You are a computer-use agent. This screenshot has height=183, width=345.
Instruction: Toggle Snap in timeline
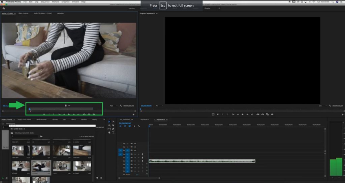125,126
